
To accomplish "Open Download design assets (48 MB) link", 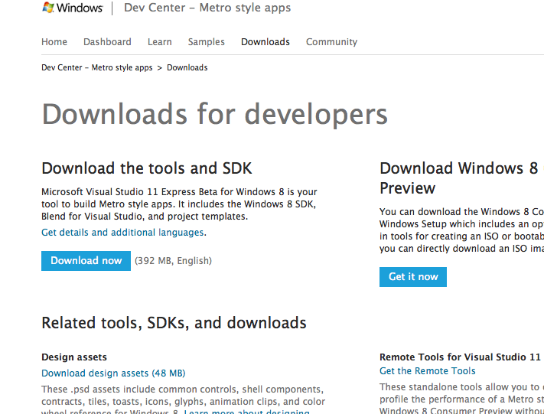I will pyautogui.click(x=113, y=373).
